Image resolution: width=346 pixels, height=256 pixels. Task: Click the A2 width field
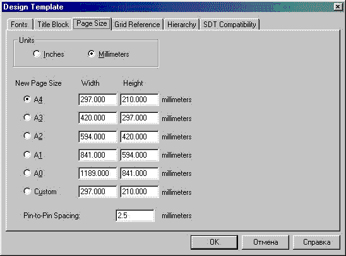click(x=98, y=137)
